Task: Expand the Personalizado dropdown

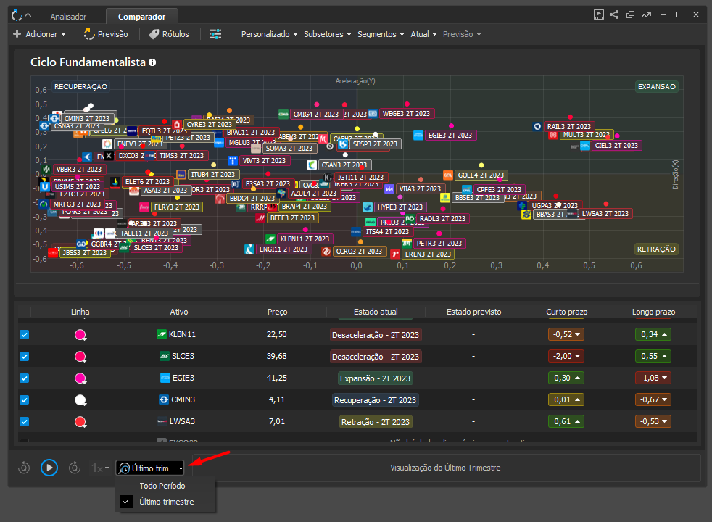Action: click(x=269, y=34)
